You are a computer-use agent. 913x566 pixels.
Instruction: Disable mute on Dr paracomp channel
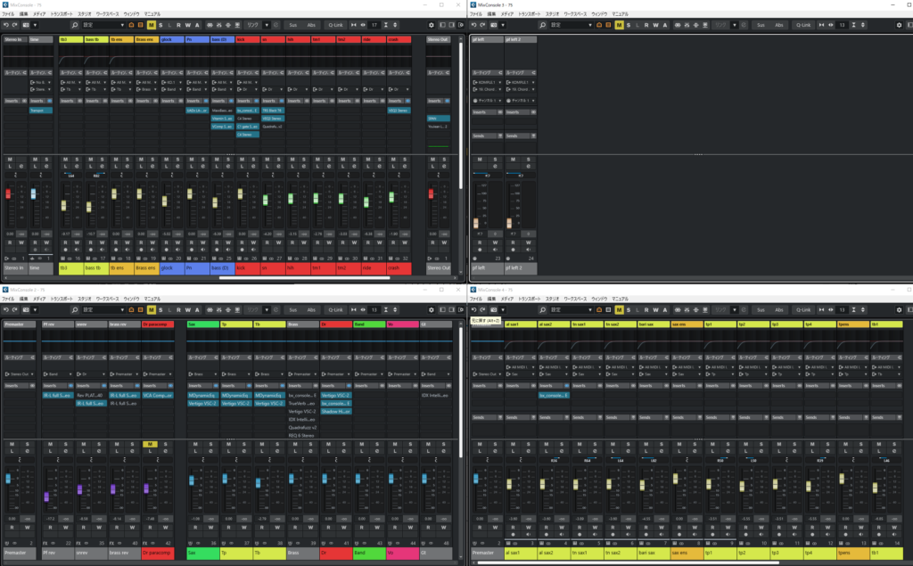(x=151, y=445)
